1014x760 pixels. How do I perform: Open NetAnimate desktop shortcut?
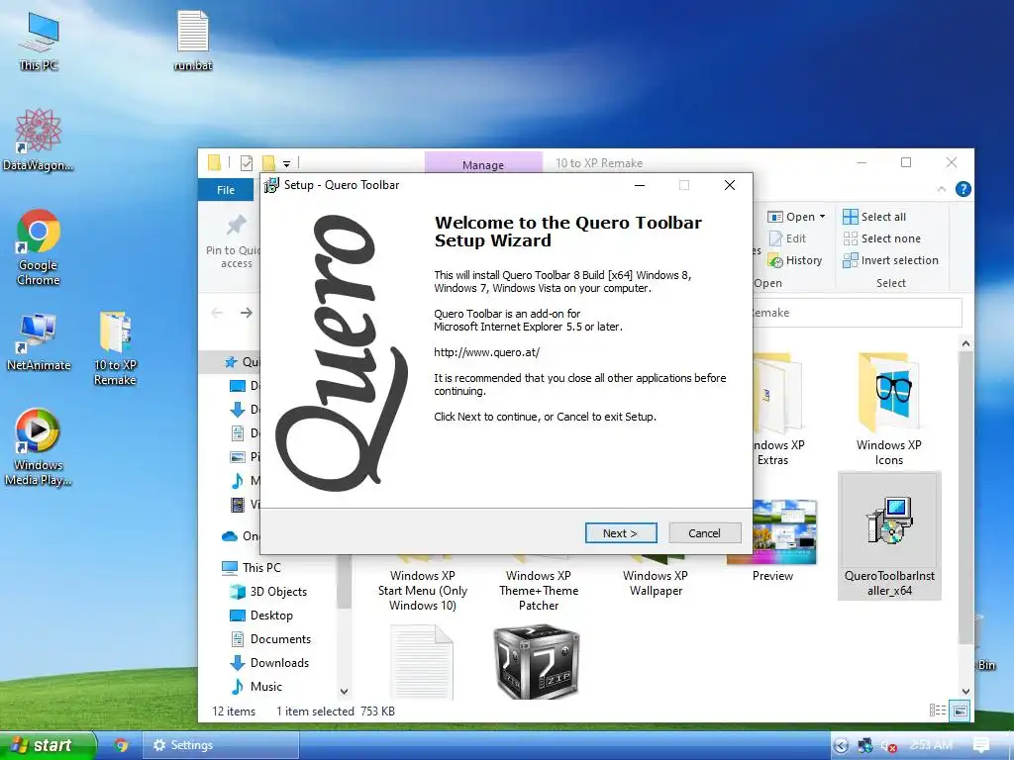coord(39,342)
